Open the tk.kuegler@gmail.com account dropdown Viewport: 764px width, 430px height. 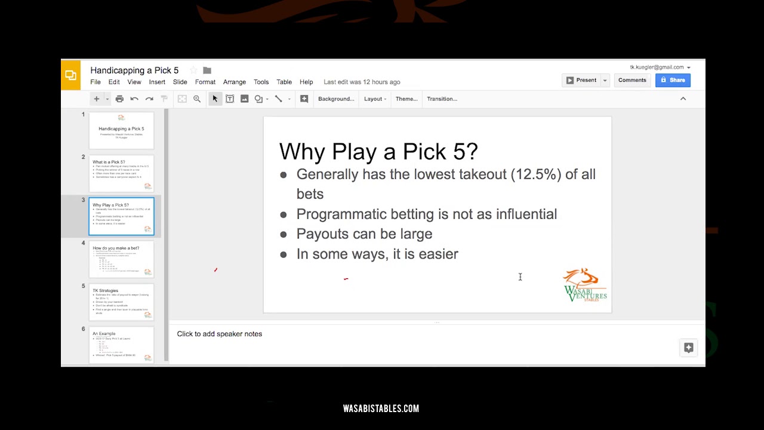tap(660, 67)
